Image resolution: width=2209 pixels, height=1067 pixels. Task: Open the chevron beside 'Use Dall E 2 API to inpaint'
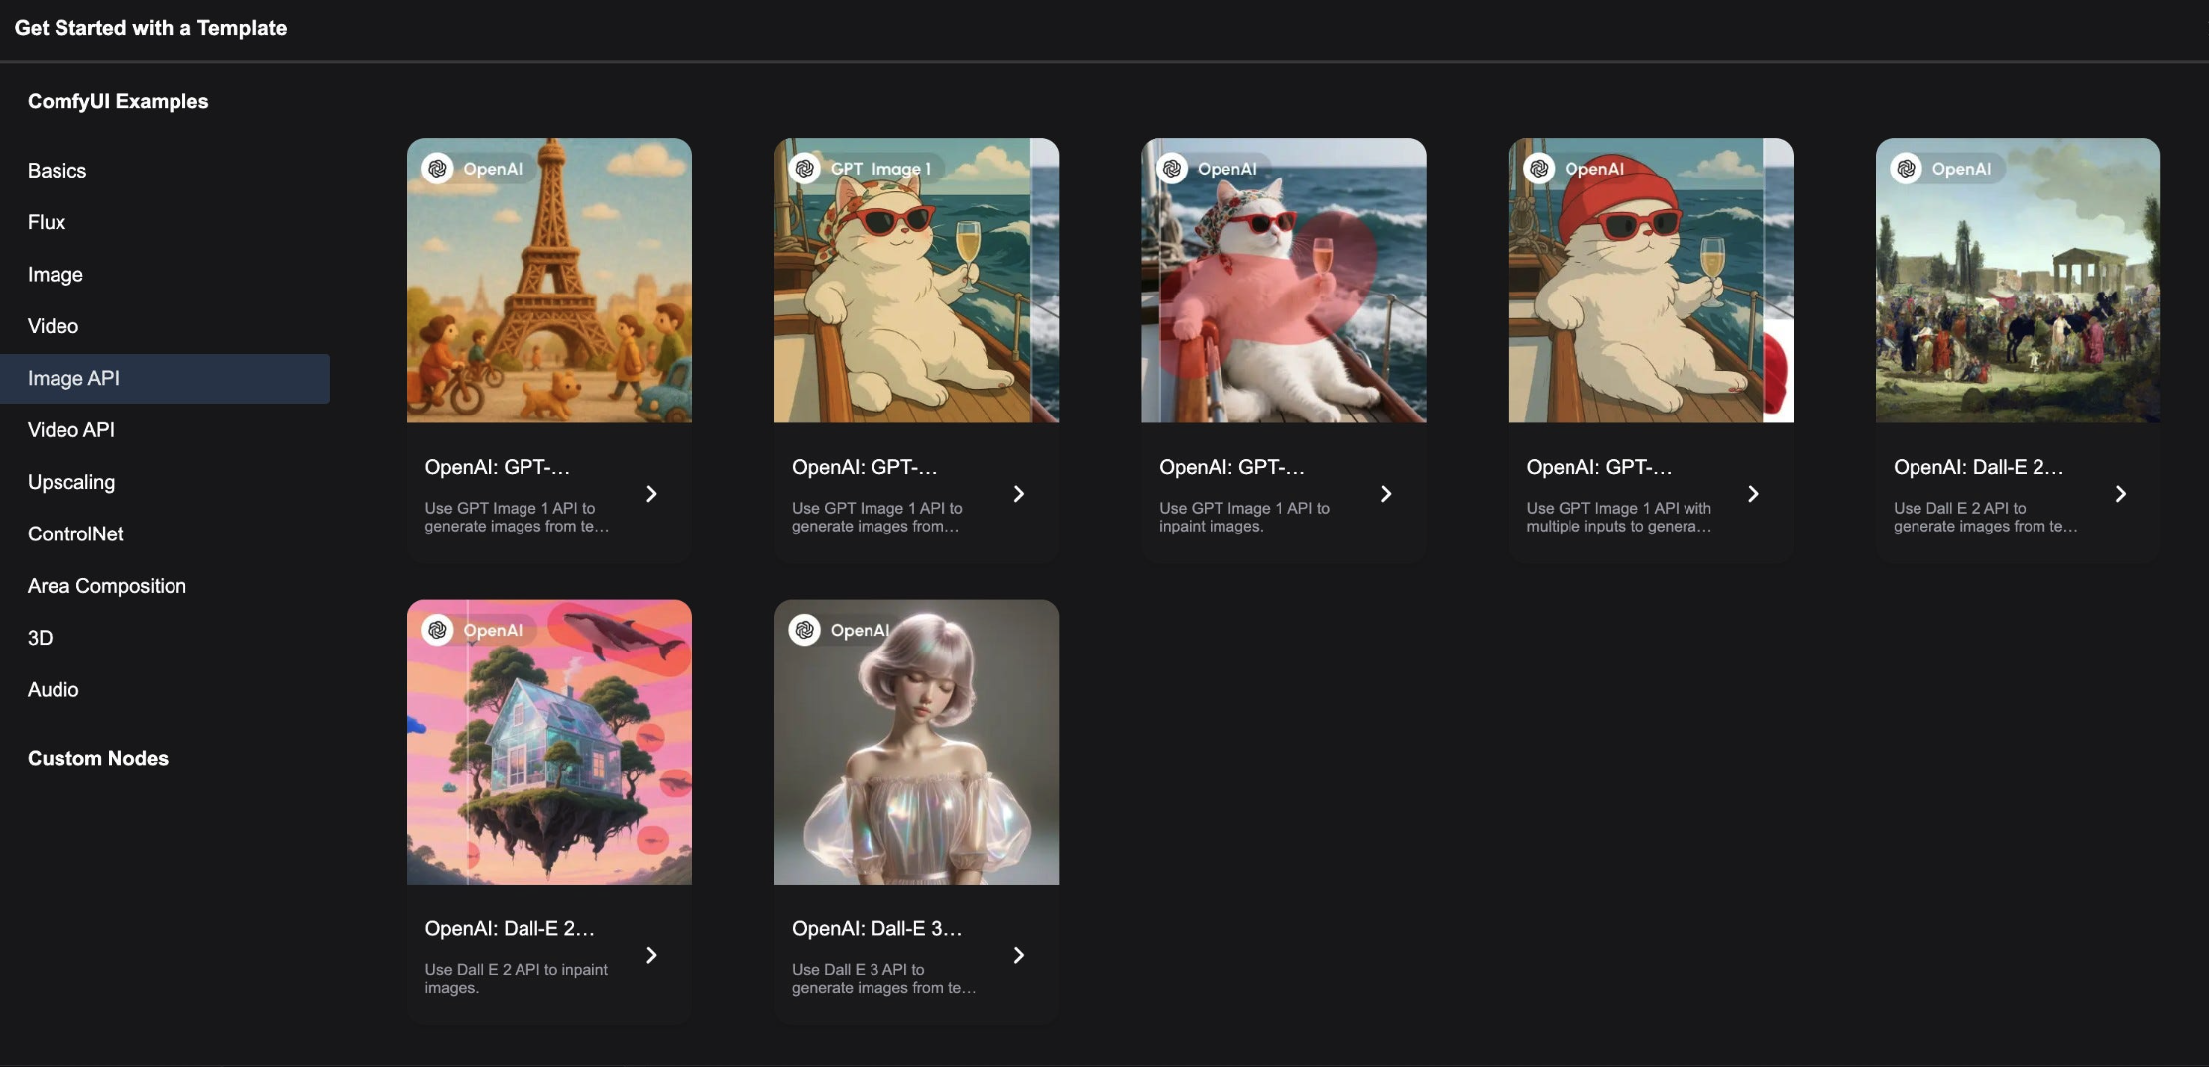pyautogui.click(x=651, y=955)
